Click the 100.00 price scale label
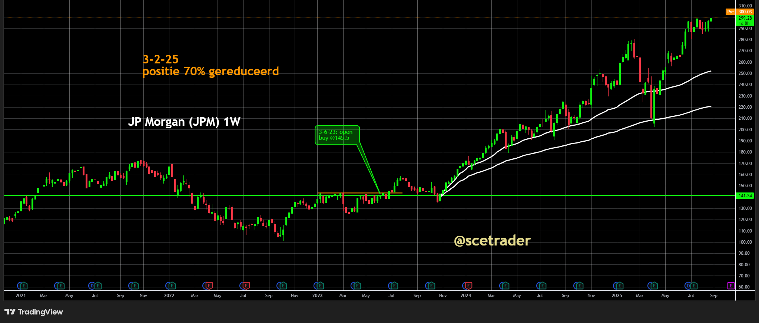The image size is (759, 323). 745,242
